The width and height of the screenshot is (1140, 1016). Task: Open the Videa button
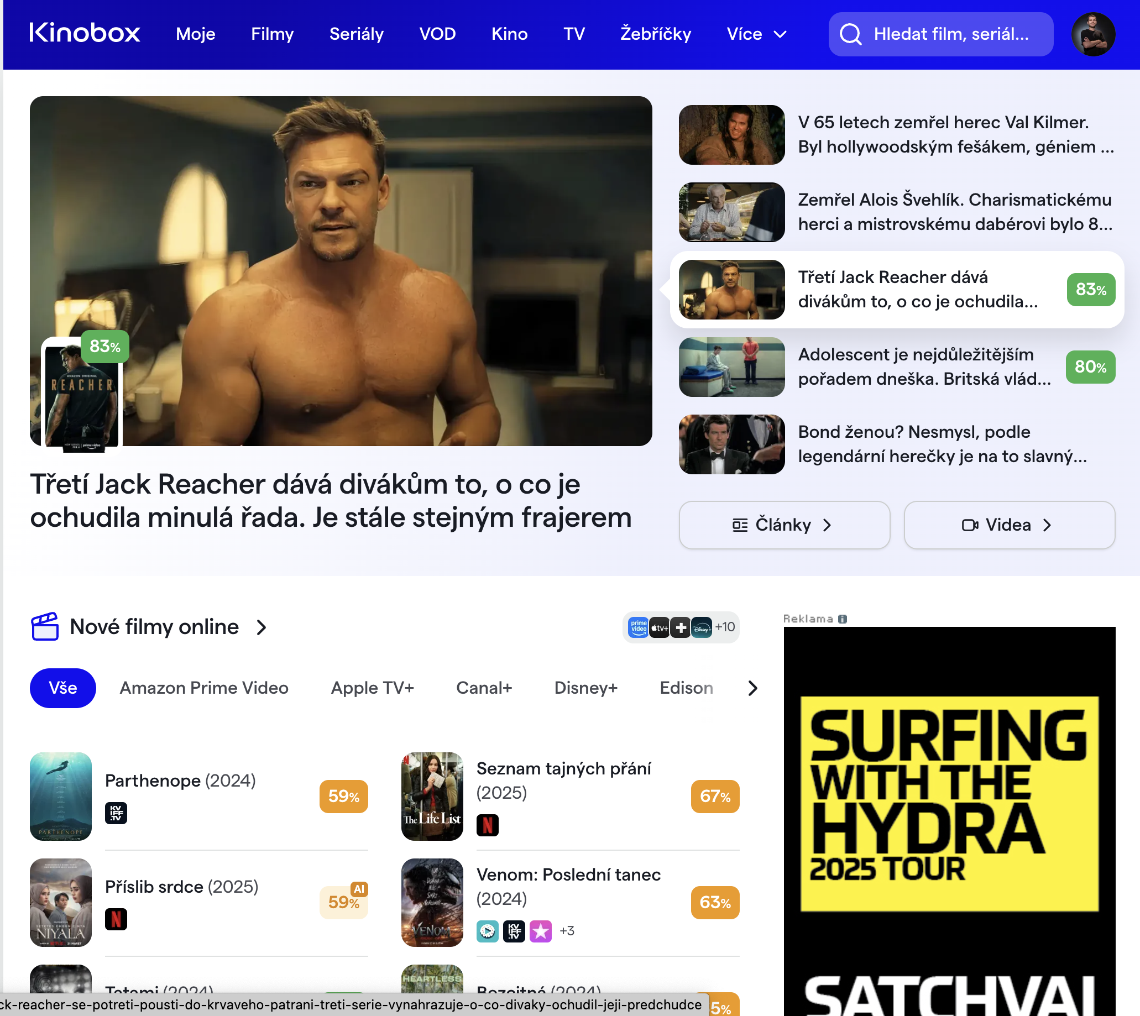1010,524
